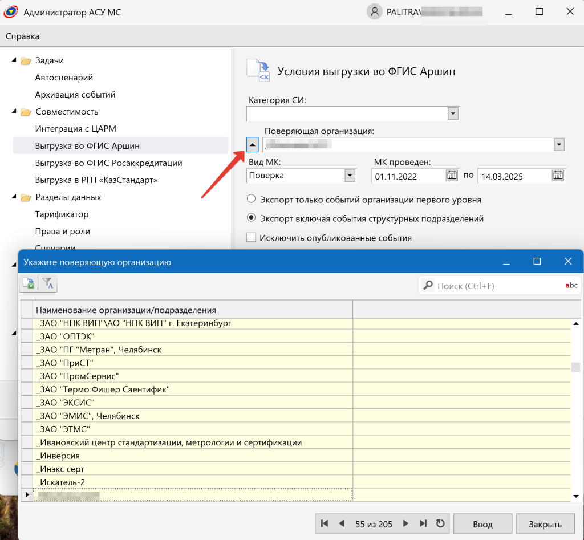
Task: Go to previous record in navigator
Action: click(x=341, y=523)
